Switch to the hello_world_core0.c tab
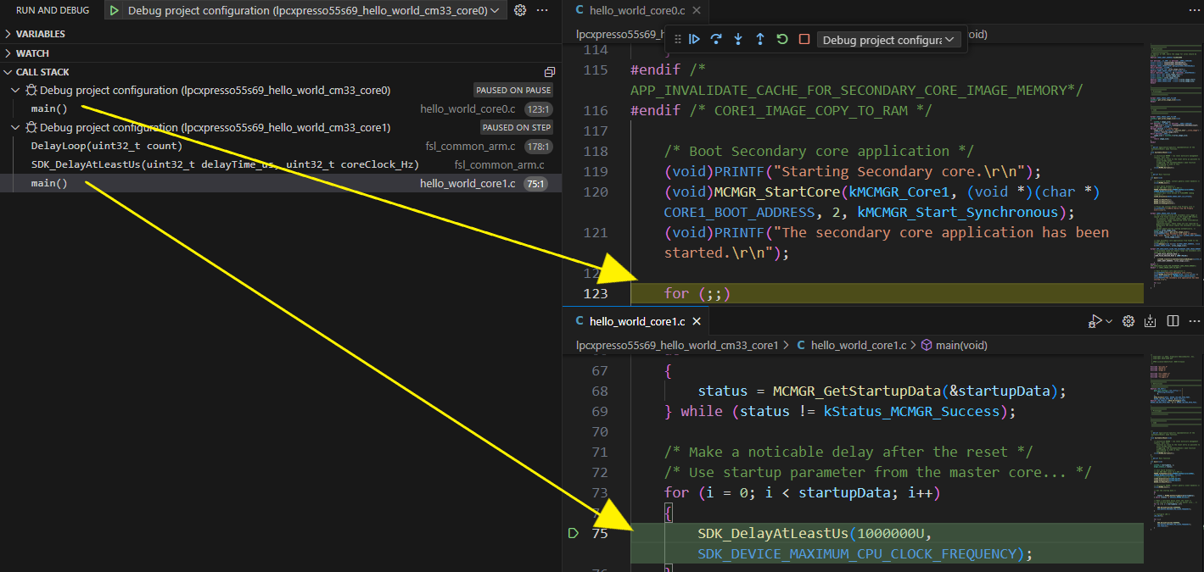The image size is (1204, 572). point(638,10)
